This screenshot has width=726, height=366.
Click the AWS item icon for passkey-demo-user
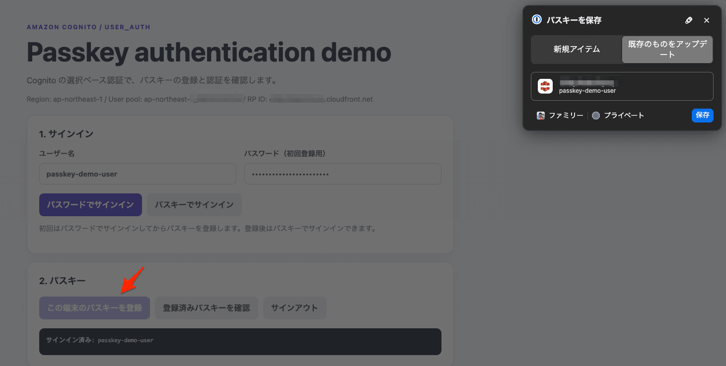pyautogui.click(x=545, y=86)
